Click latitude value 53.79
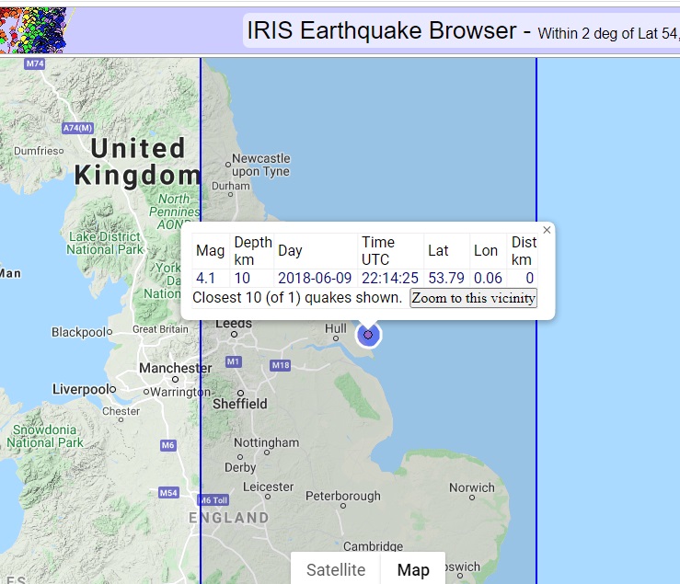680x584 pixels. [x=446, y=278]
